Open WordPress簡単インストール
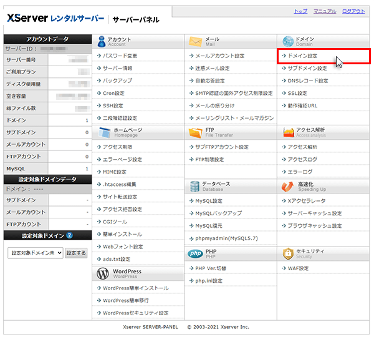 (x=135, y=288)
